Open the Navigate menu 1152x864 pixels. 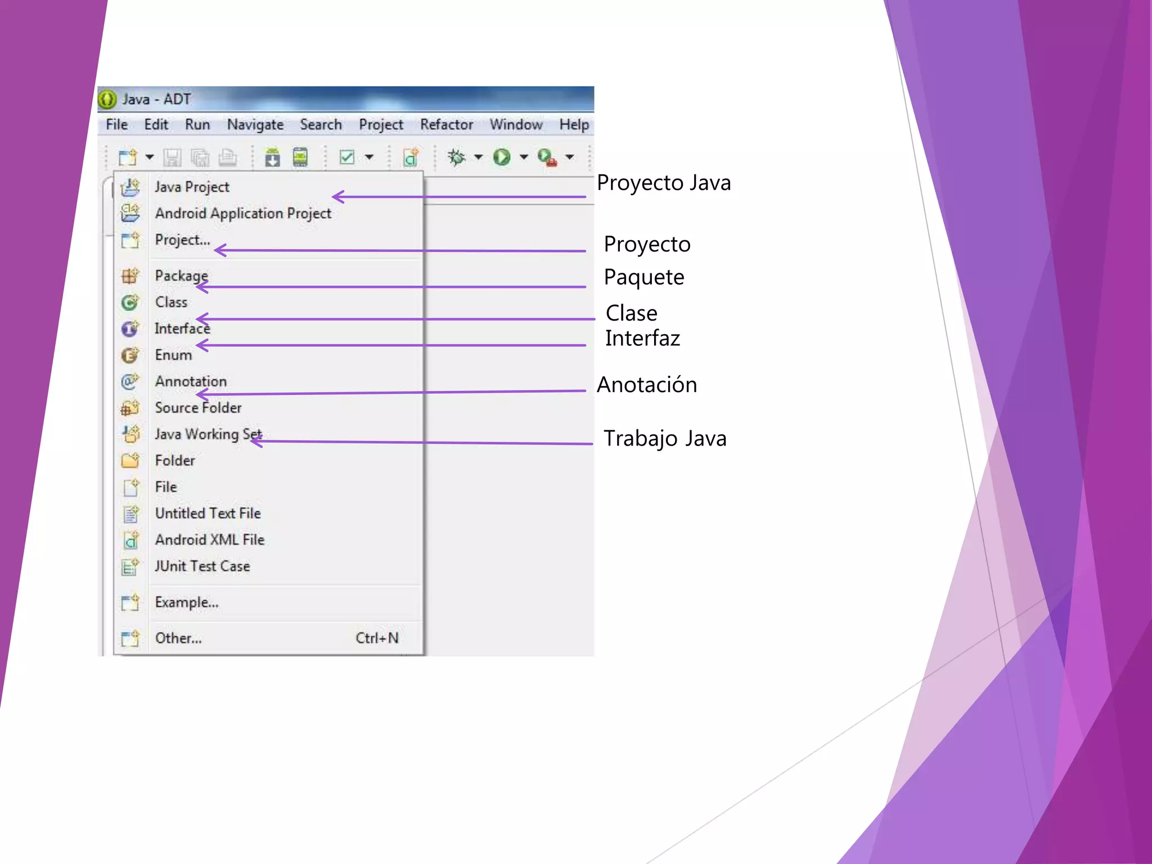coord(255,124)
